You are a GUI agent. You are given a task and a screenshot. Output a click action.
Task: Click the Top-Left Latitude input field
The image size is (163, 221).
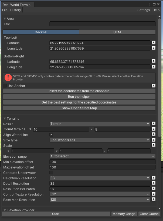pos(100,43)
